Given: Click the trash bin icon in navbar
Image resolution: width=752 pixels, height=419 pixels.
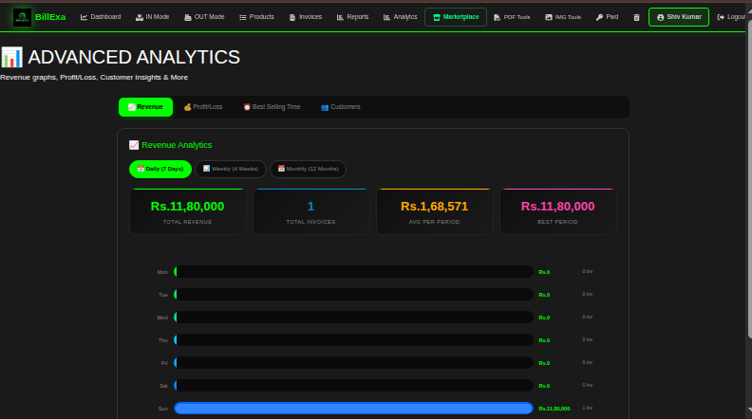Looking at the screenshot, I should [x=636, y=18].
